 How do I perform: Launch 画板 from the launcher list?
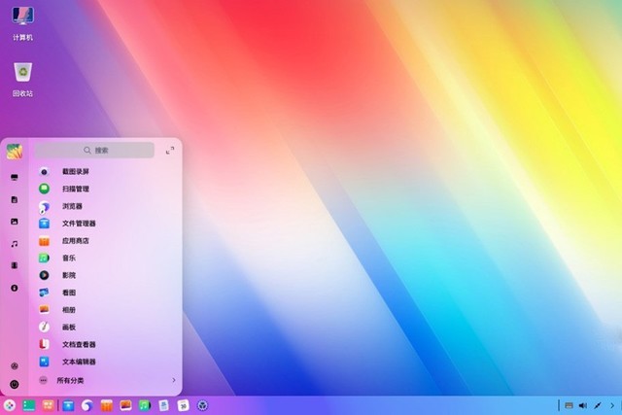tap(106, 327)
